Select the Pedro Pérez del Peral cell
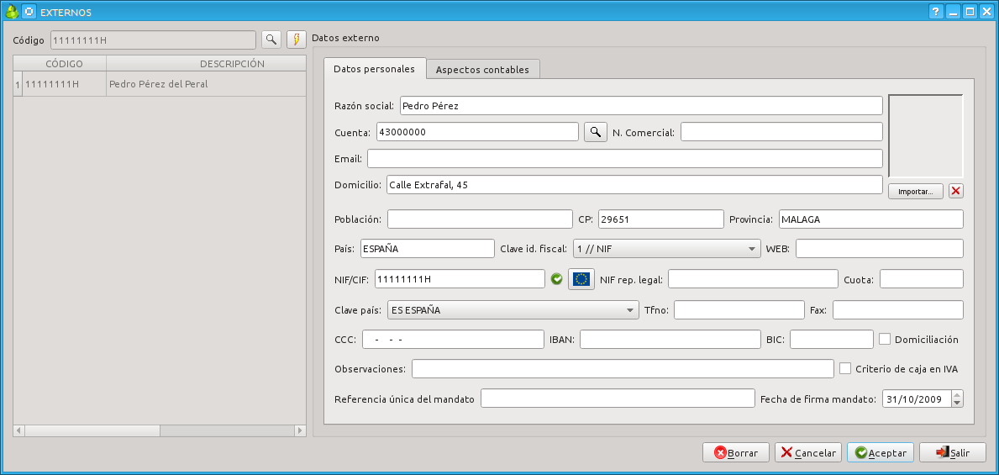Image resolution: width=999 pixels, height=475 pixels. [206, 83]
